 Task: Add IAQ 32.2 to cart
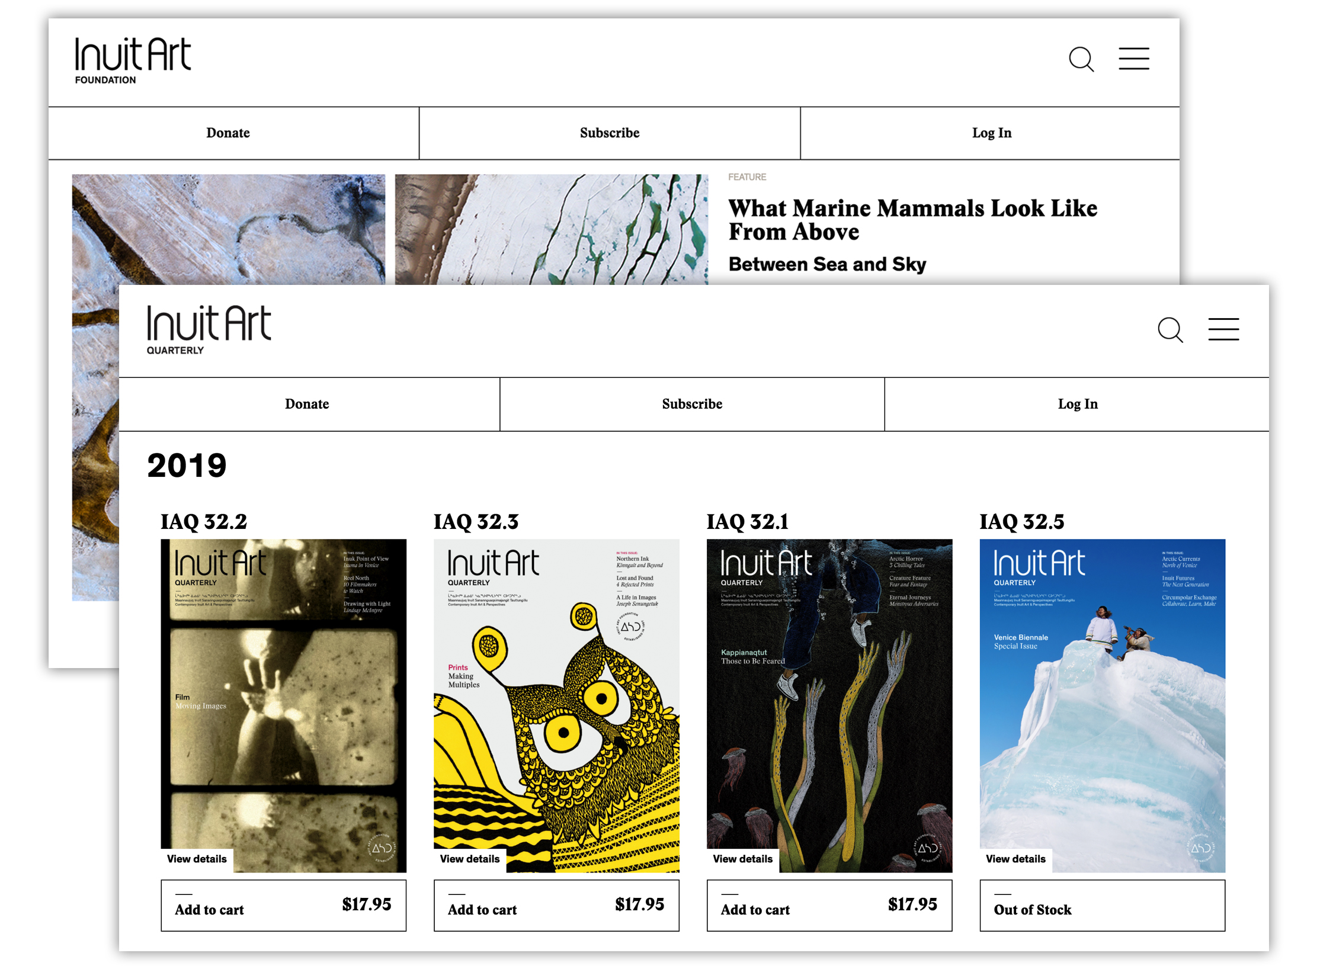(x=283, y=906)
